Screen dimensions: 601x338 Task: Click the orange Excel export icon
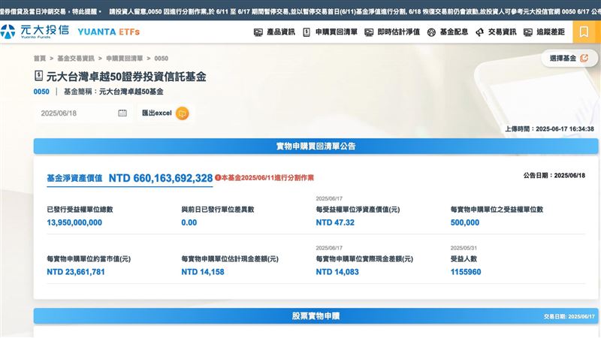tap(182, 113)
